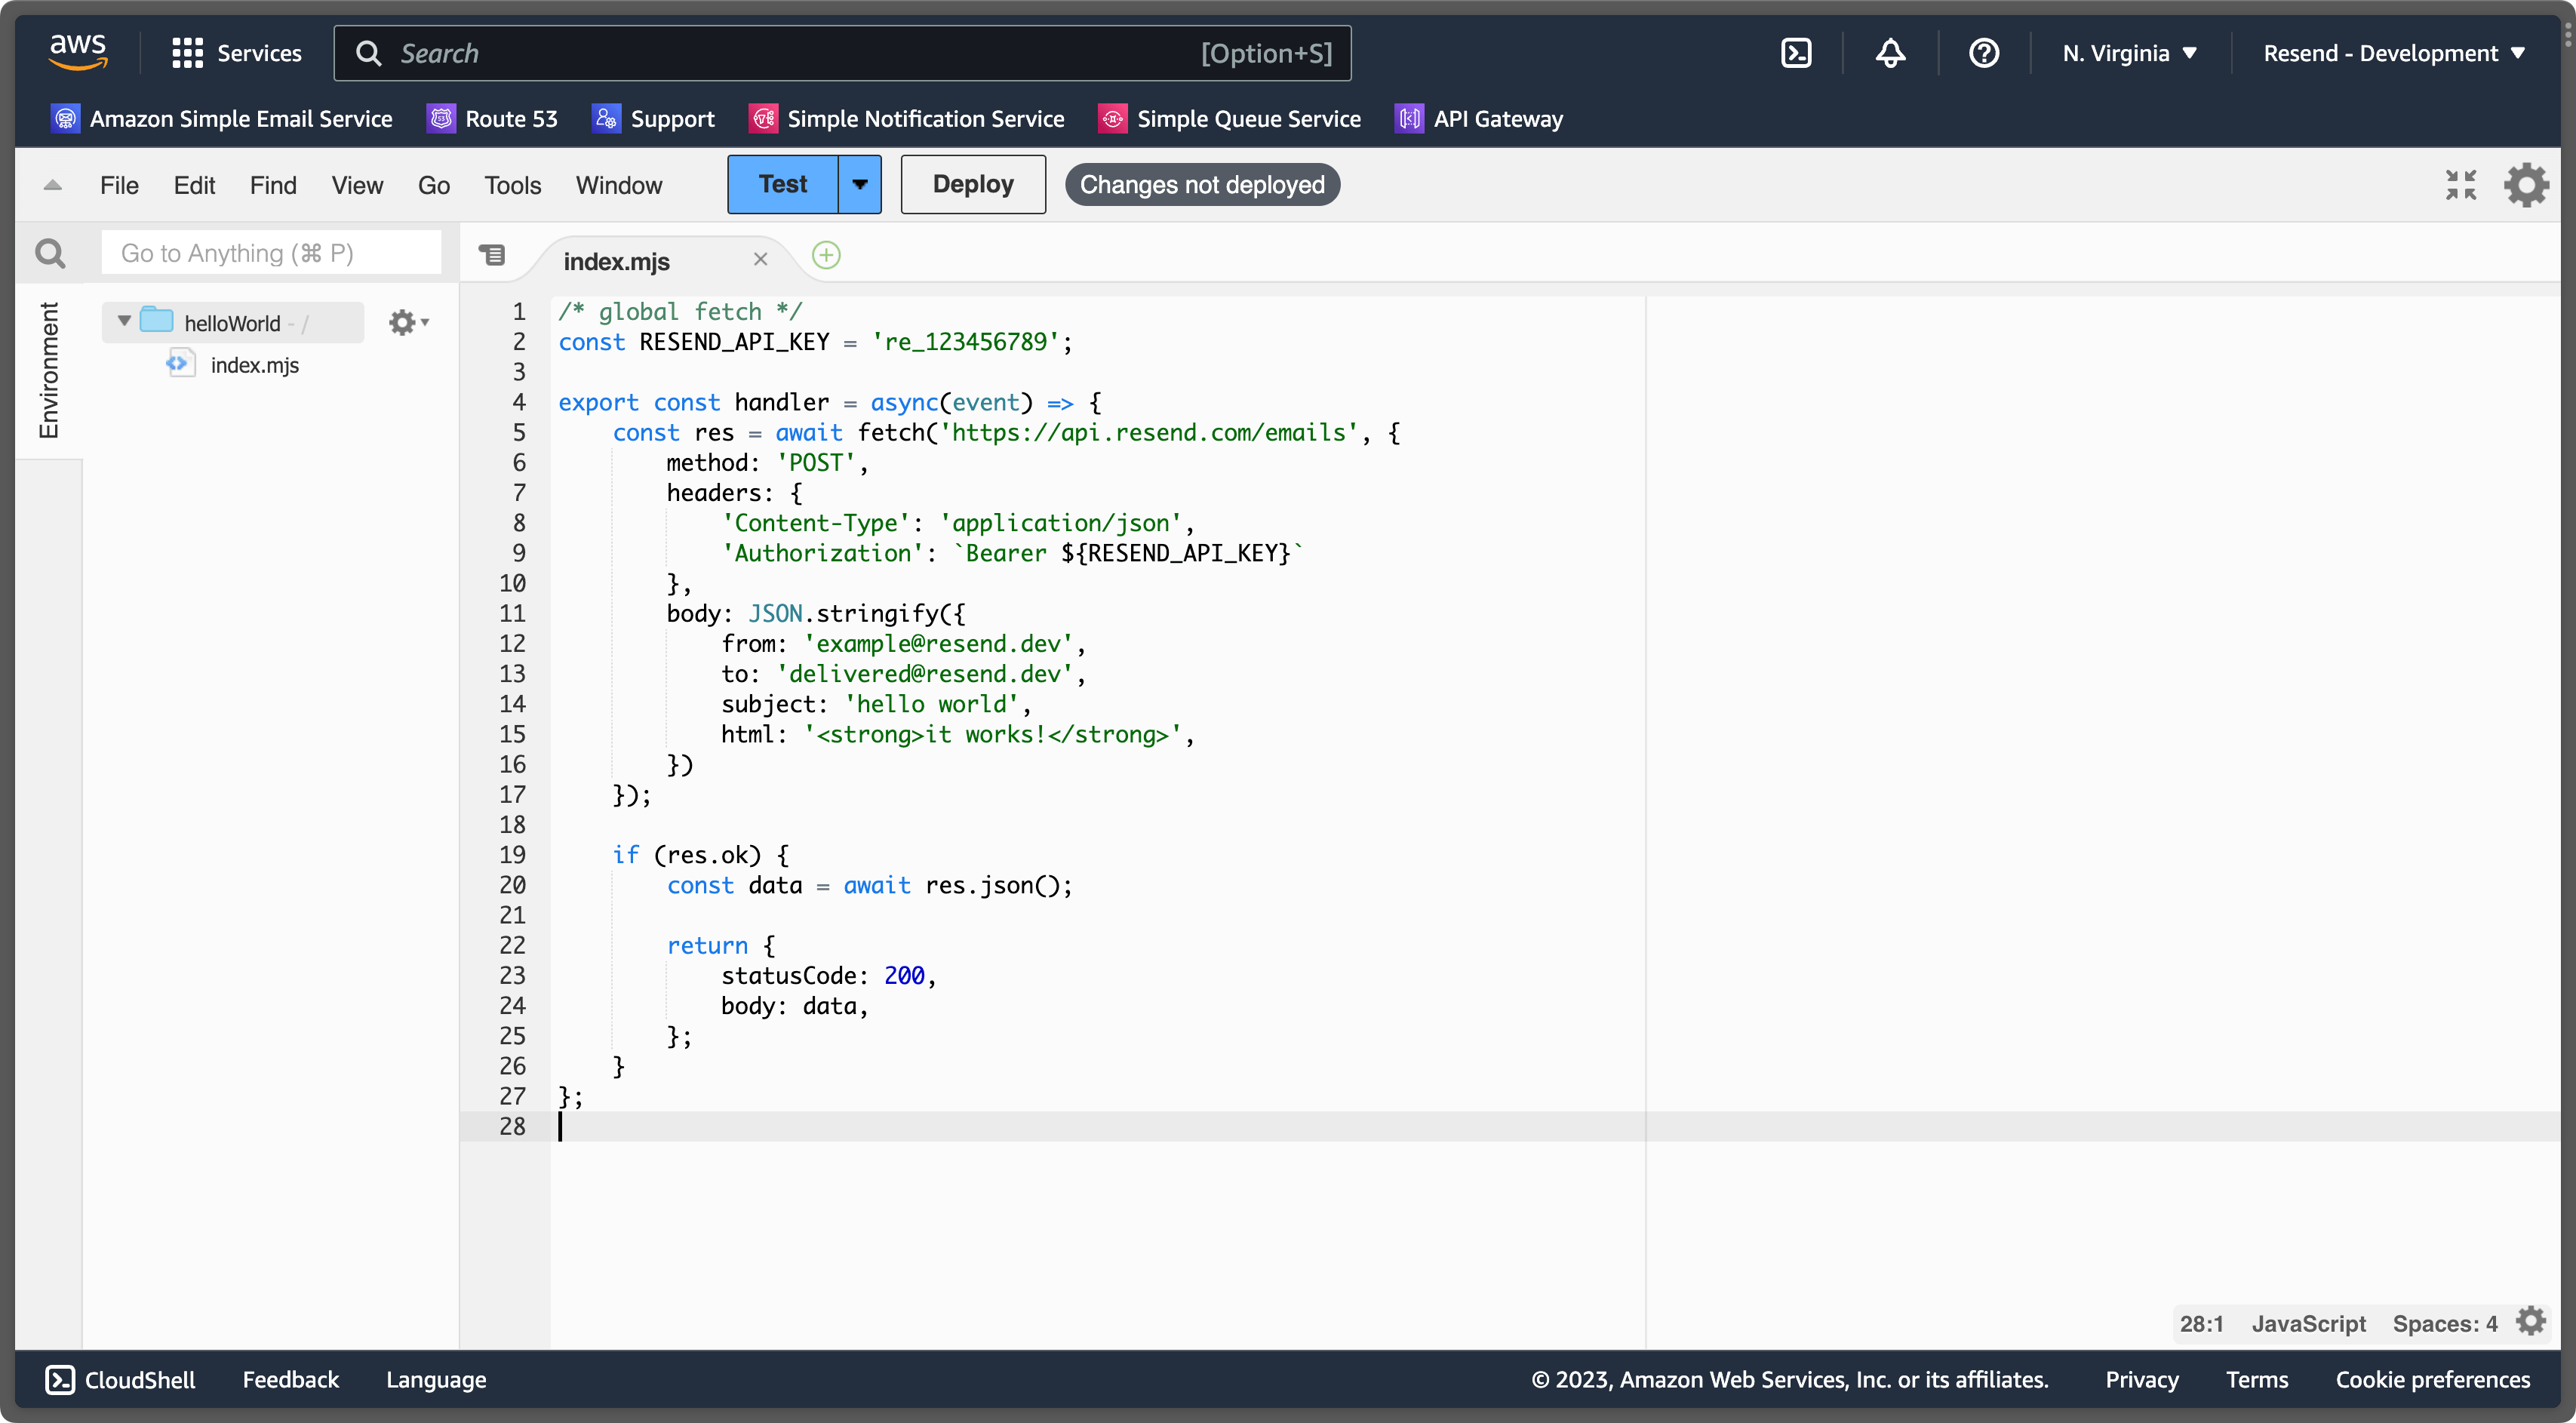
Task: Select index.mjs in the file tree
Action: [x=255, y=365]
